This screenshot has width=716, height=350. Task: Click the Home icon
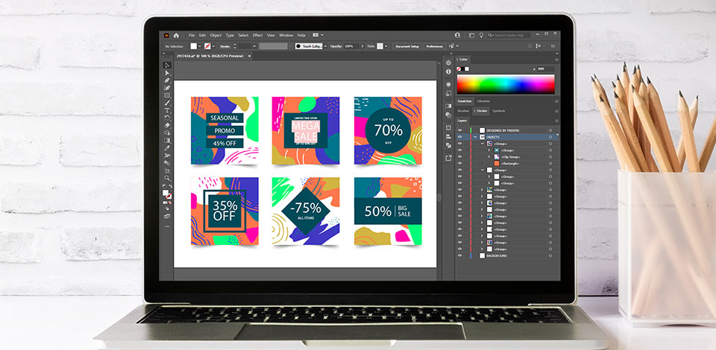click(176, 36)
